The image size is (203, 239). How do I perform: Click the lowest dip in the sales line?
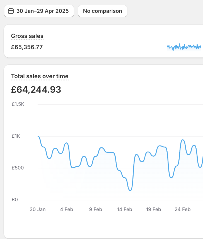130,190
